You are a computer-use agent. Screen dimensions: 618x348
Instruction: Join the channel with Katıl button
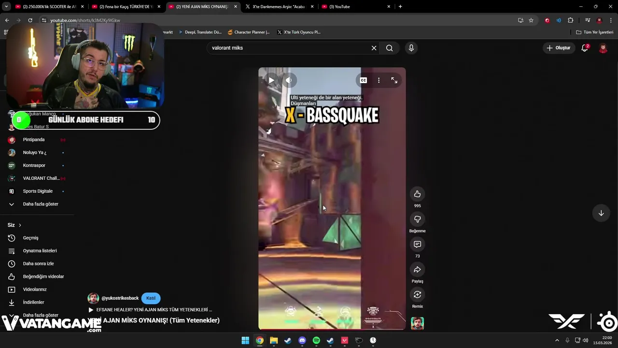click(x=151, y=298)
